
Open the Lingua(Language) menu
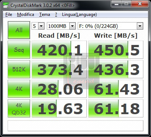(79, 14)
